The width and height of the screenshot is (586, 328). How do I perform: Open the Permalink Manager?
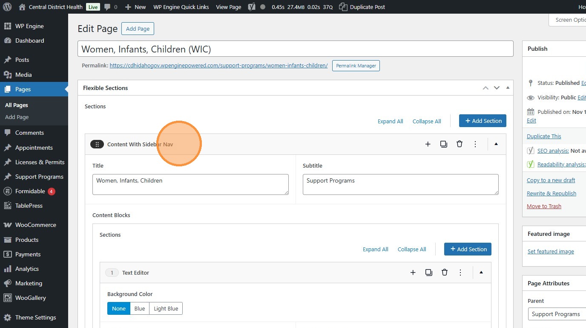pyautogui.click(x=356, y=66)
